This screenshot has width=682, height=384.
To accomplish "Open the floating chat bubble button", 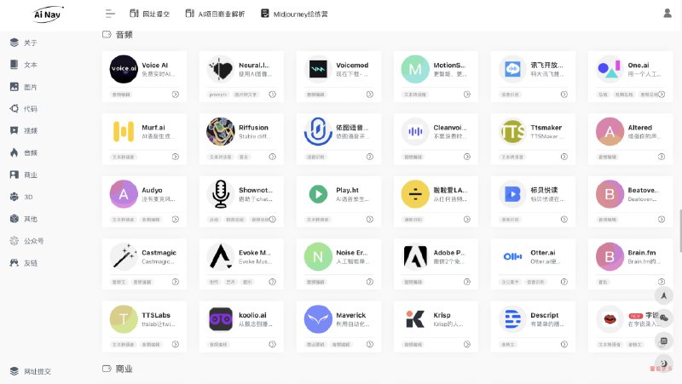I will (664, 318).
